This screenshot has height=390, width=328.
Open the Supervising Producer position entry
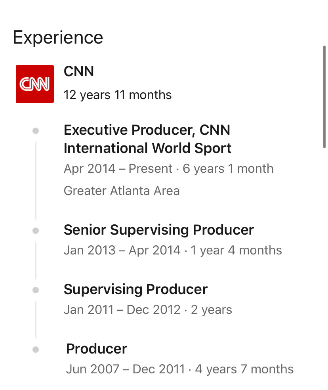click(135, 289)
